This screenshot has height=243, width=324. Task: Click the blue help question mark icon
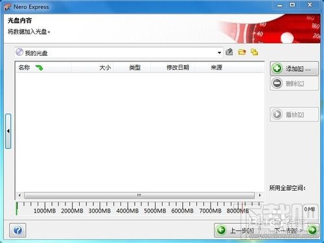coord(17,230)
